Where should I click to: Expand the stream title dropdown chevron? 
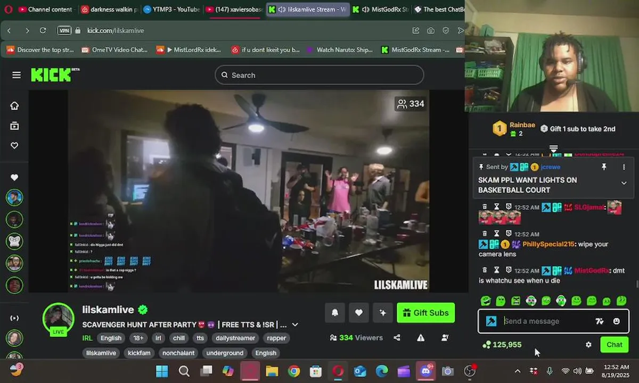point(295,324)
